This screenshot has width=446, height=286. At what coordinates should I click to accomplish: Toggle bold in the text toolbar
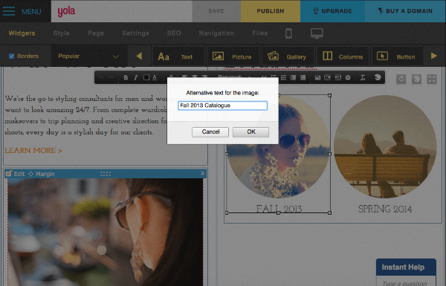point(126,77)
